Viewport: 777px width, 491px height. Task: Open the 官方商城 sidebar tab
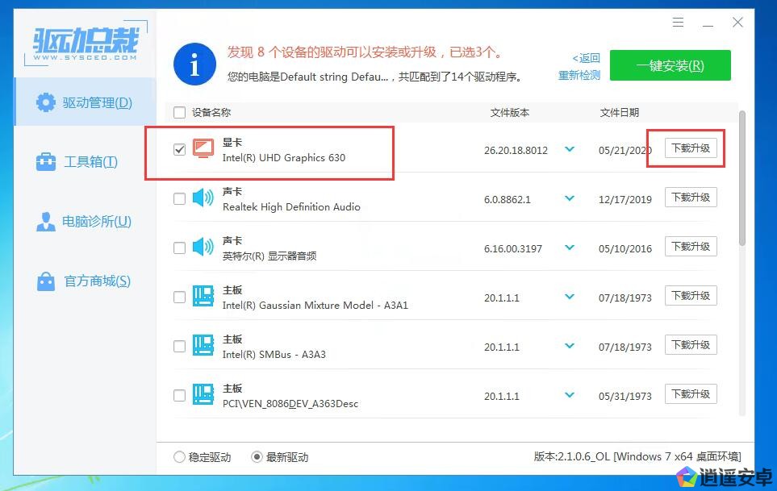tap(85, 281)
